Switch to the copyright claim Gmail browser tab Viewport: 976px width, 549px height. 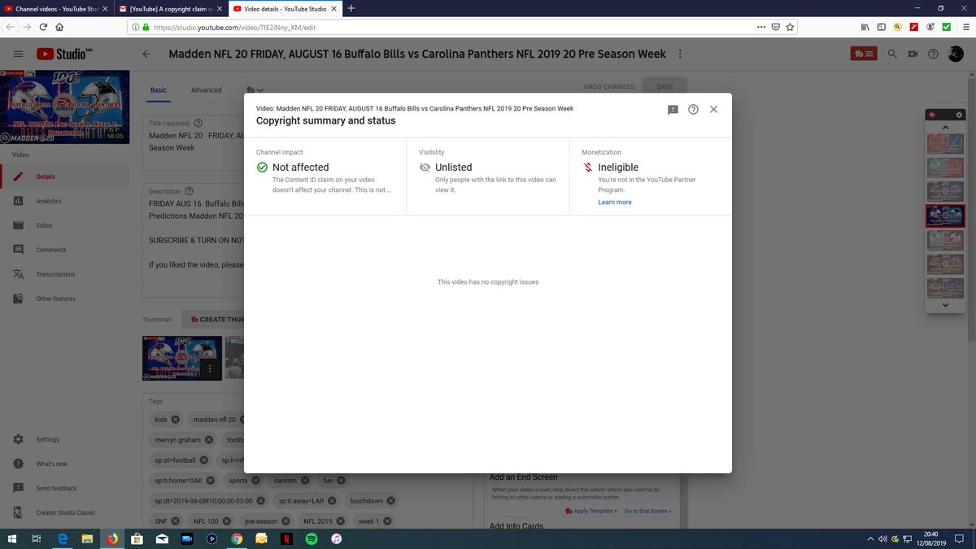[x=169, y=8]
